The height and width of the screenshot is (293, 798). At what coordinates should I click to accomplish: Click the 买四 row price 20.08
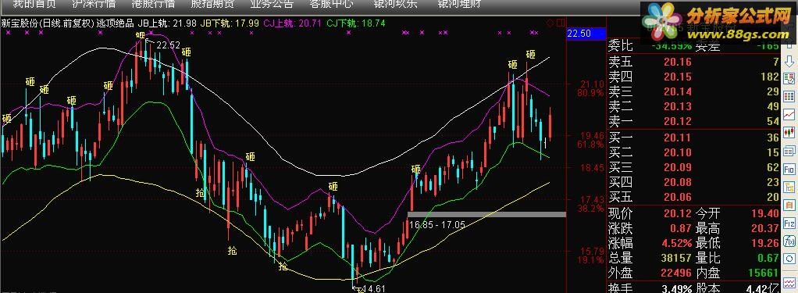678,182
